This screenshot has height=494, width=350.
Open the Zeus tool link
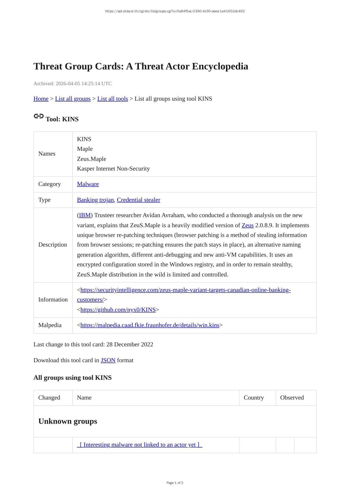(x=247, y=225)
